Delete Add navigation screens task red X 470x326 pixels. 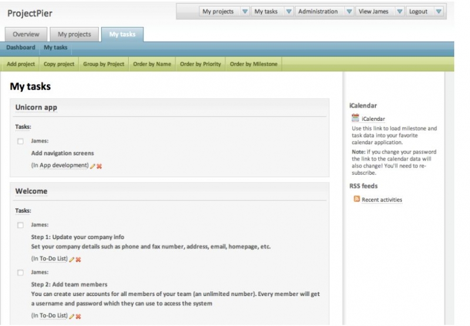pyautogui.click(x=99, y=167)
